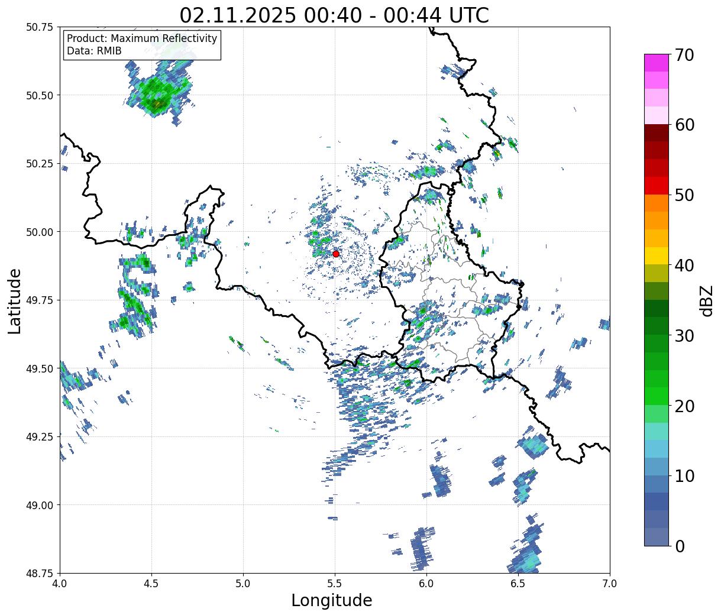
Task: Click latitude tick label 50.75
Action: tap(40, 27)
